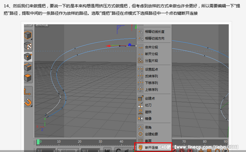246x152 pixels.
Task: Click the 镜像 mirror icon
Action: coord(140,119)
